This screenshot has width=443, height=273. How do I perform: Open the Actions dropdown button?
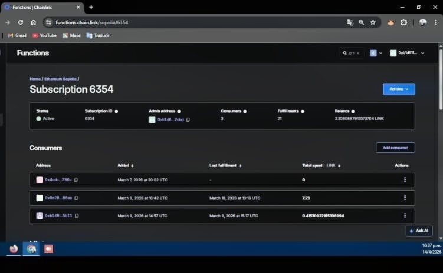399,89
